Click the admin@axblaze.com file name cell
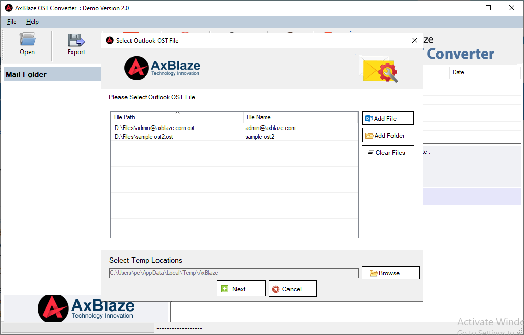Screen dimensions: 524x335 (x=270, y=127)
